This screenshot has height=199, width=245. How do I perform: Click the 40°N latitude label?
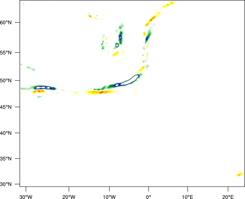[6, 133]
